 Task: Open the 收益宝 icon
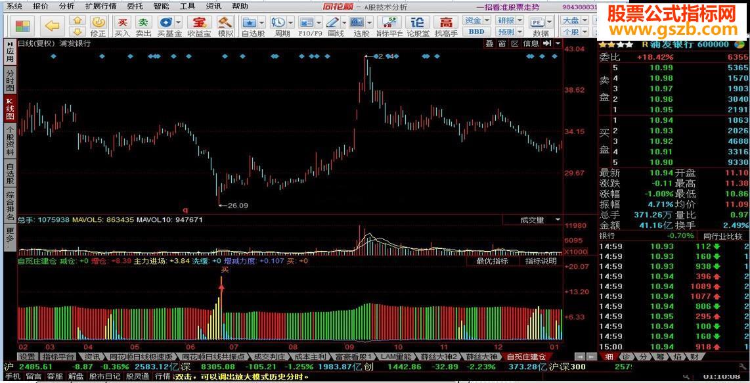[199, 26]
